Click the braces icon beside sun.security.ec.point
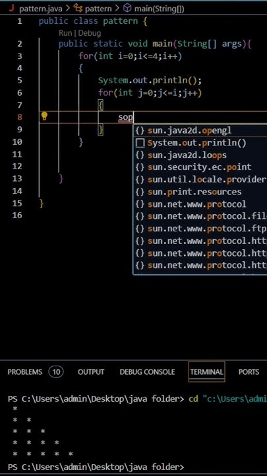Screen dimensions: 267x476 pyautogui.click(x=140, y=167)
